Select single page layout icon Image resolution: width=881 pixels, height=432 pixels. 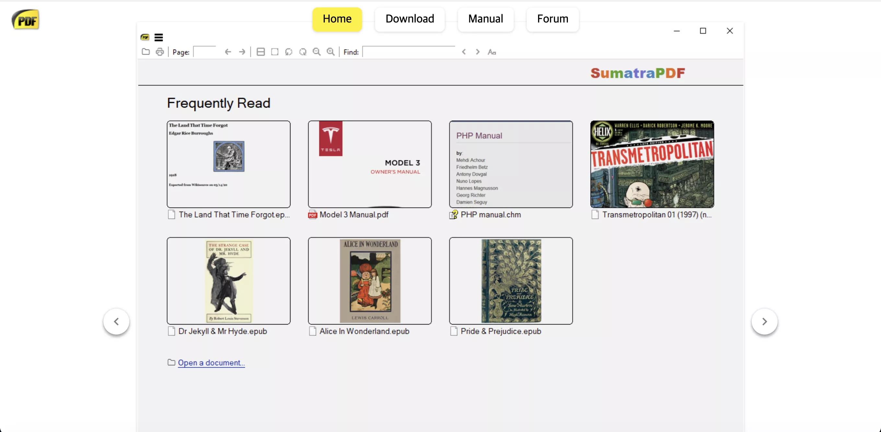pyautogui.click(x=275, y=52)
